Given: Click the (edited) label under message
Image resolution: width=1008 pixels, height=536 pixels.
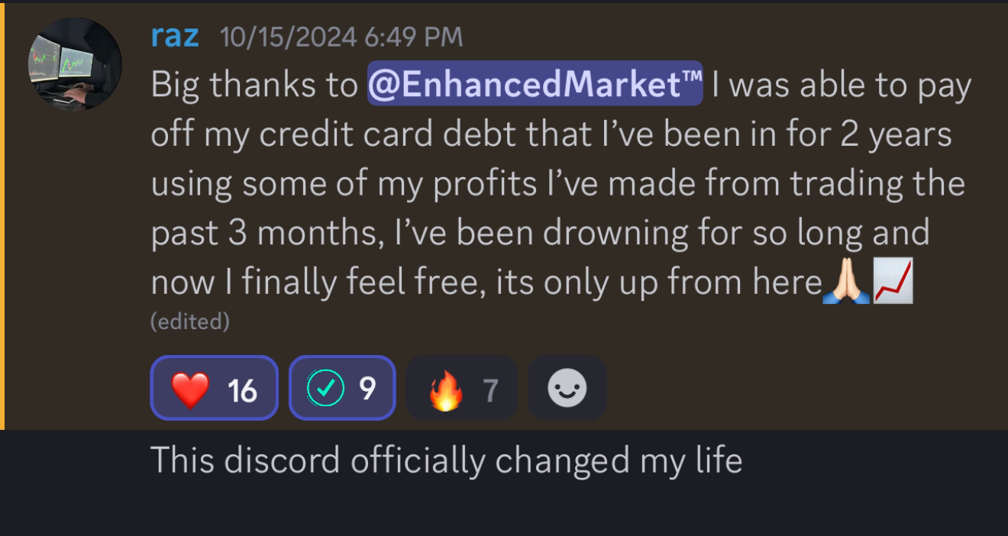Looking at the screenshot, I should coord(190,322).
